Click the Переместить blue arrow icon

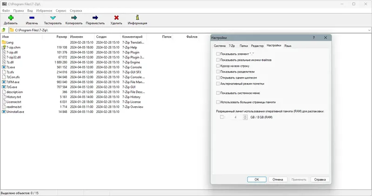pos(95,18)
